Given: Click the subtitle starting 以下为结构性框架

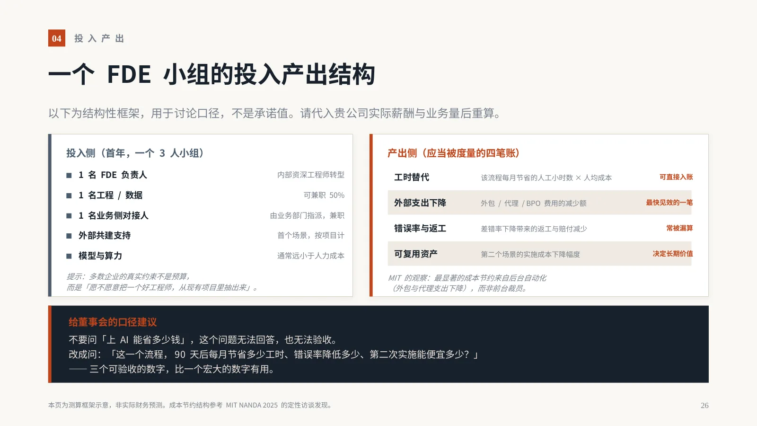Looking at the screenshot, I should (274, 114).
